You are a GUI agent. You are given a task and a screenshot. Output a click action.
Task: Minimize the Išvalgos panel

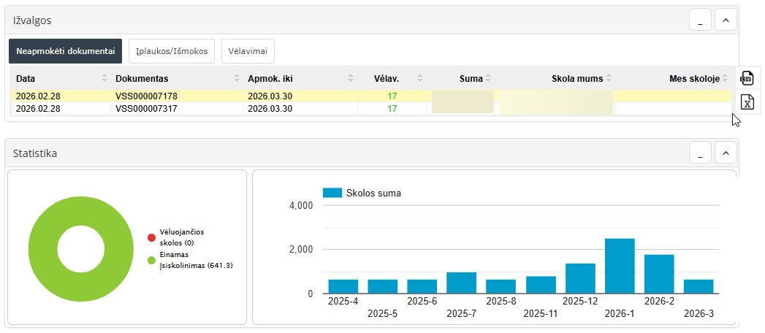[700, 20]
